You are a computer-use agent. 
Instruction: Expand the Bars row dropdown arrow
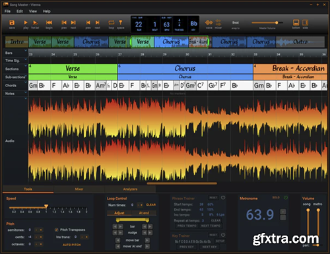pos(26,51)
